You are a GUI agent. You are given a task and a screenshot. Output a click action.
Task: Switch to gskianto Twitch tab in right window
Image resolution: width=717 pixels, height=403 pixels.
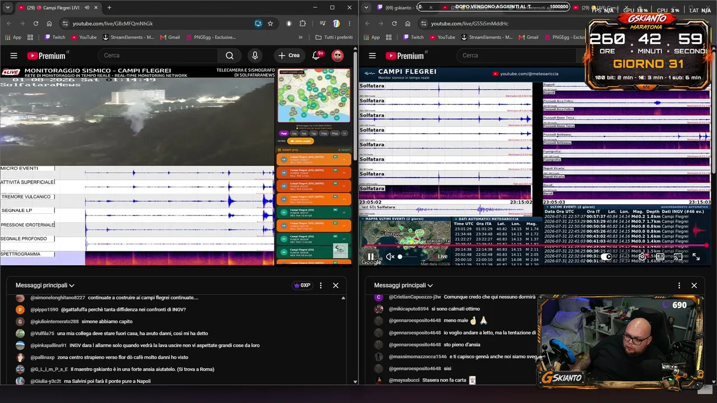tap(402, 8)
